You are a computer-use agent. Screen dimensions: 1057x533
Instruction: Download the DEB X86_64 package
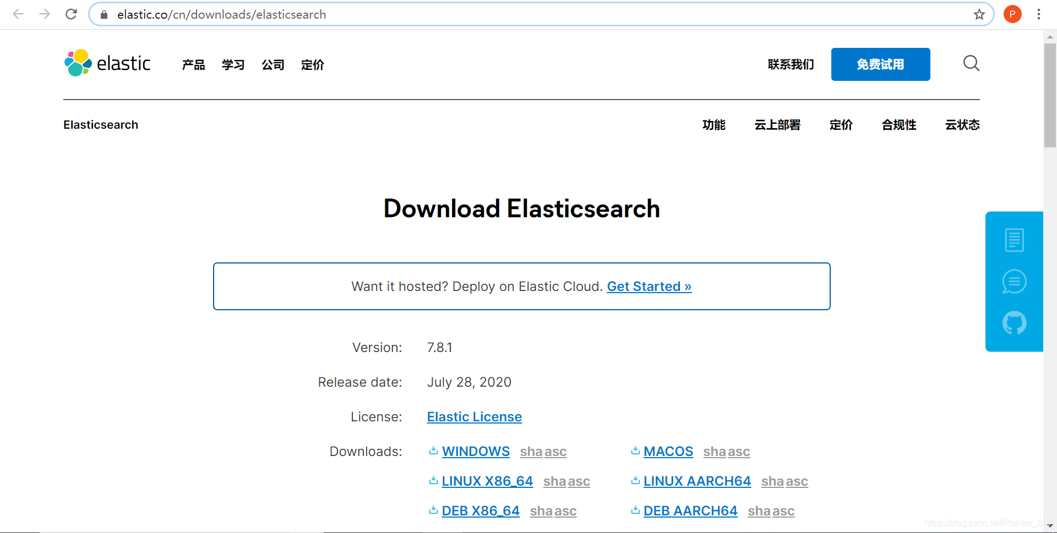481,511
